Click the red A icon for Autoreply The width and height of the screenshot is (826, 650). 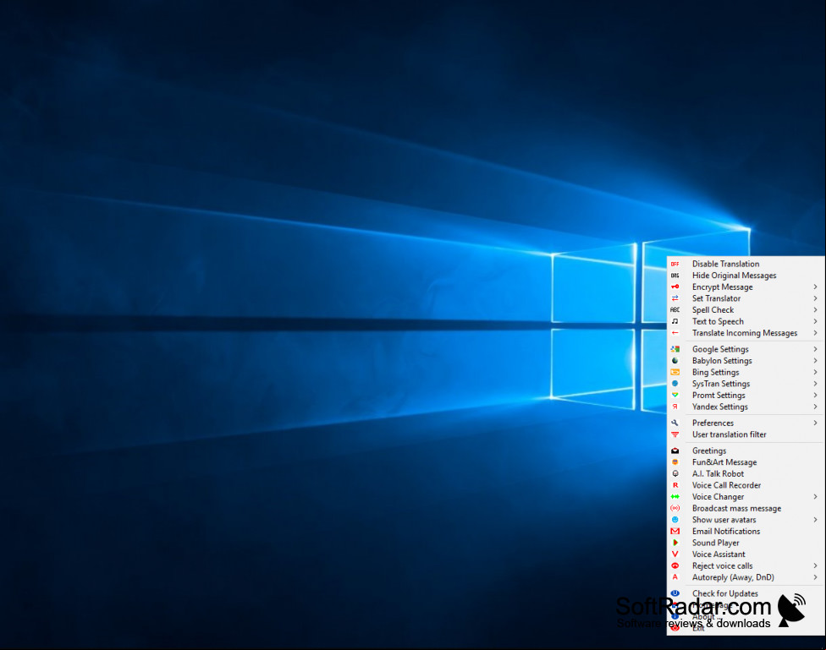pos(675,577)
